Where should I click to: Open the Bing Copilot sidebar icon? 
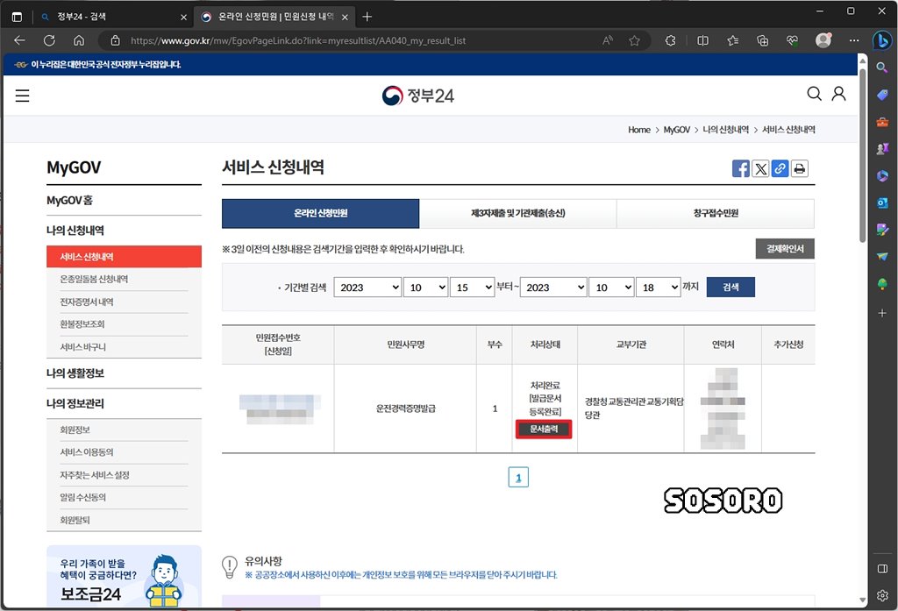tap(882, 40)
